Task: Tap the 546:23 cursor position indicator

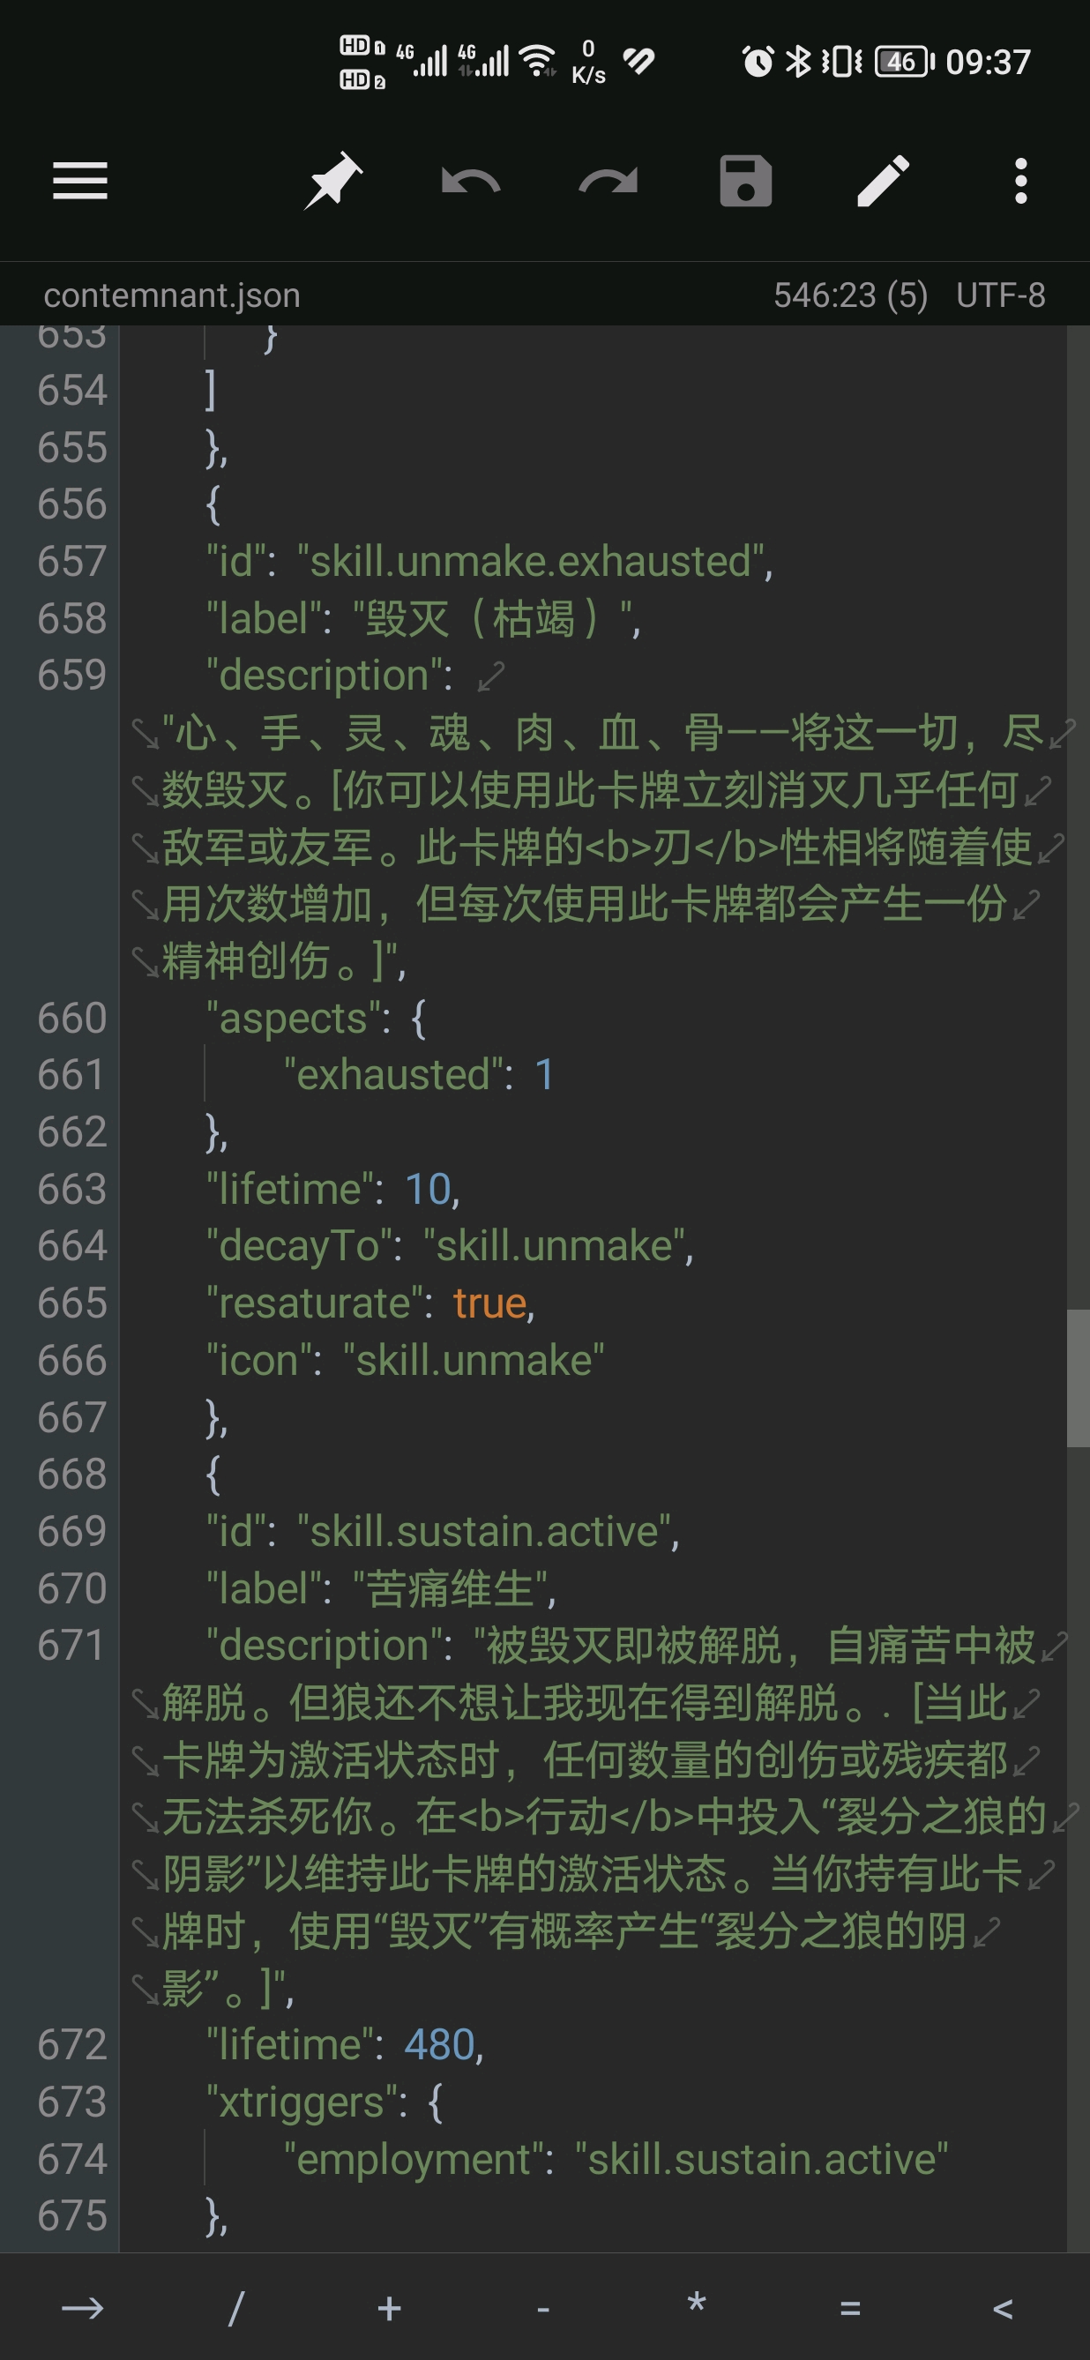Action: pos(850,295)
